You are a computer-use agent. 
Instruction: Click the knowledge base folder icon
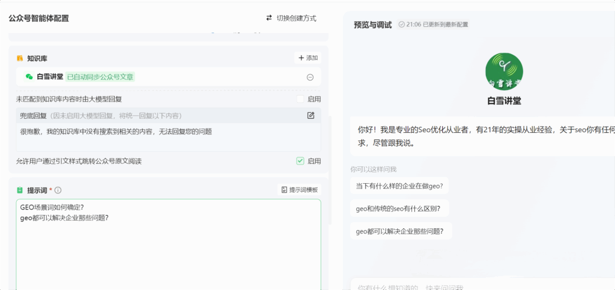coord(20,58)
